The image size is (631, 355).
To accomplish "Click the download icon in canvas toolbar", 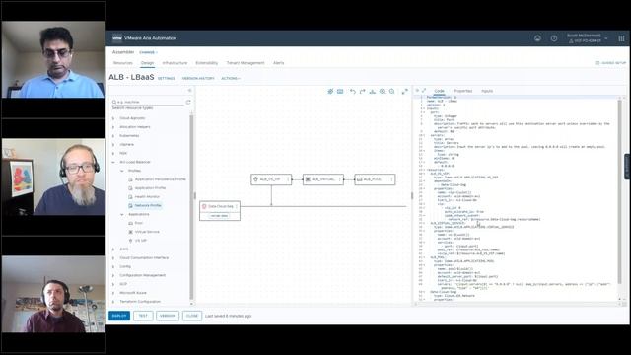I will point(373,92).
